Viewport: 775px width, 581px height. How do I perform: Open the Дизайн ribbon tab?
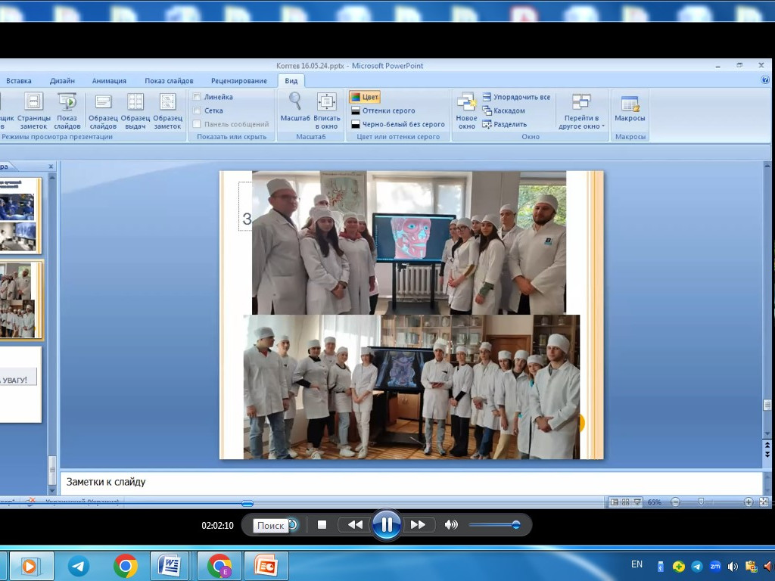pyautogui.click(x=62, y=80)
